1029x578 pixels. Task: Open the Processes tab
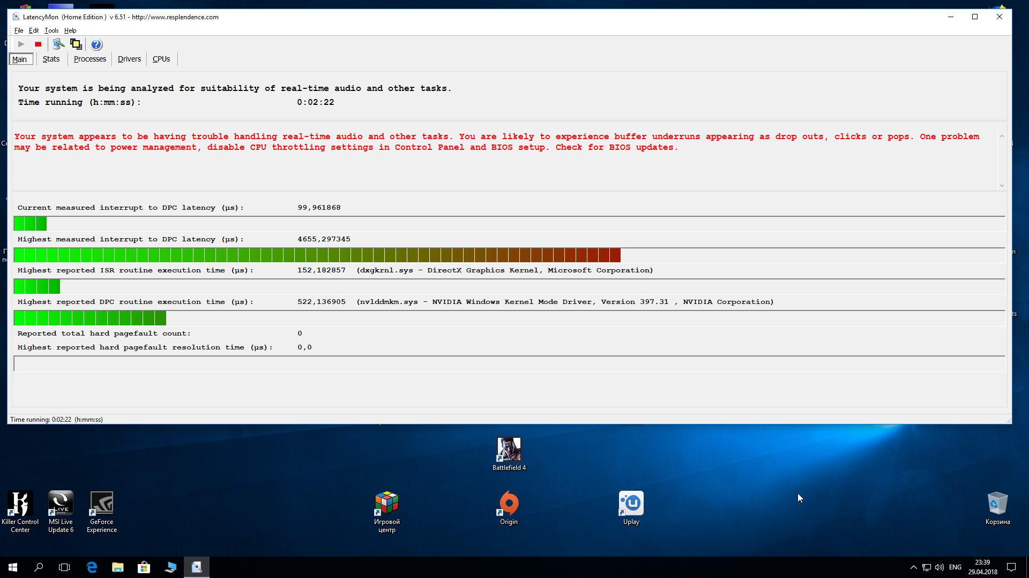90,59
